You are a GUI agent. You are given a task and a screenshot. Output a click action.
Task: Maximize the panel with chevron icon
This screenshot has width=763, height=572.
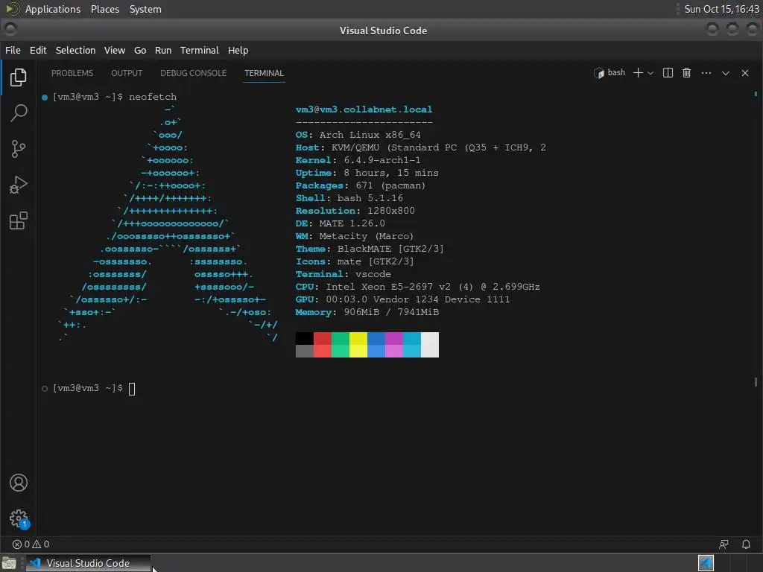point(726,73)
